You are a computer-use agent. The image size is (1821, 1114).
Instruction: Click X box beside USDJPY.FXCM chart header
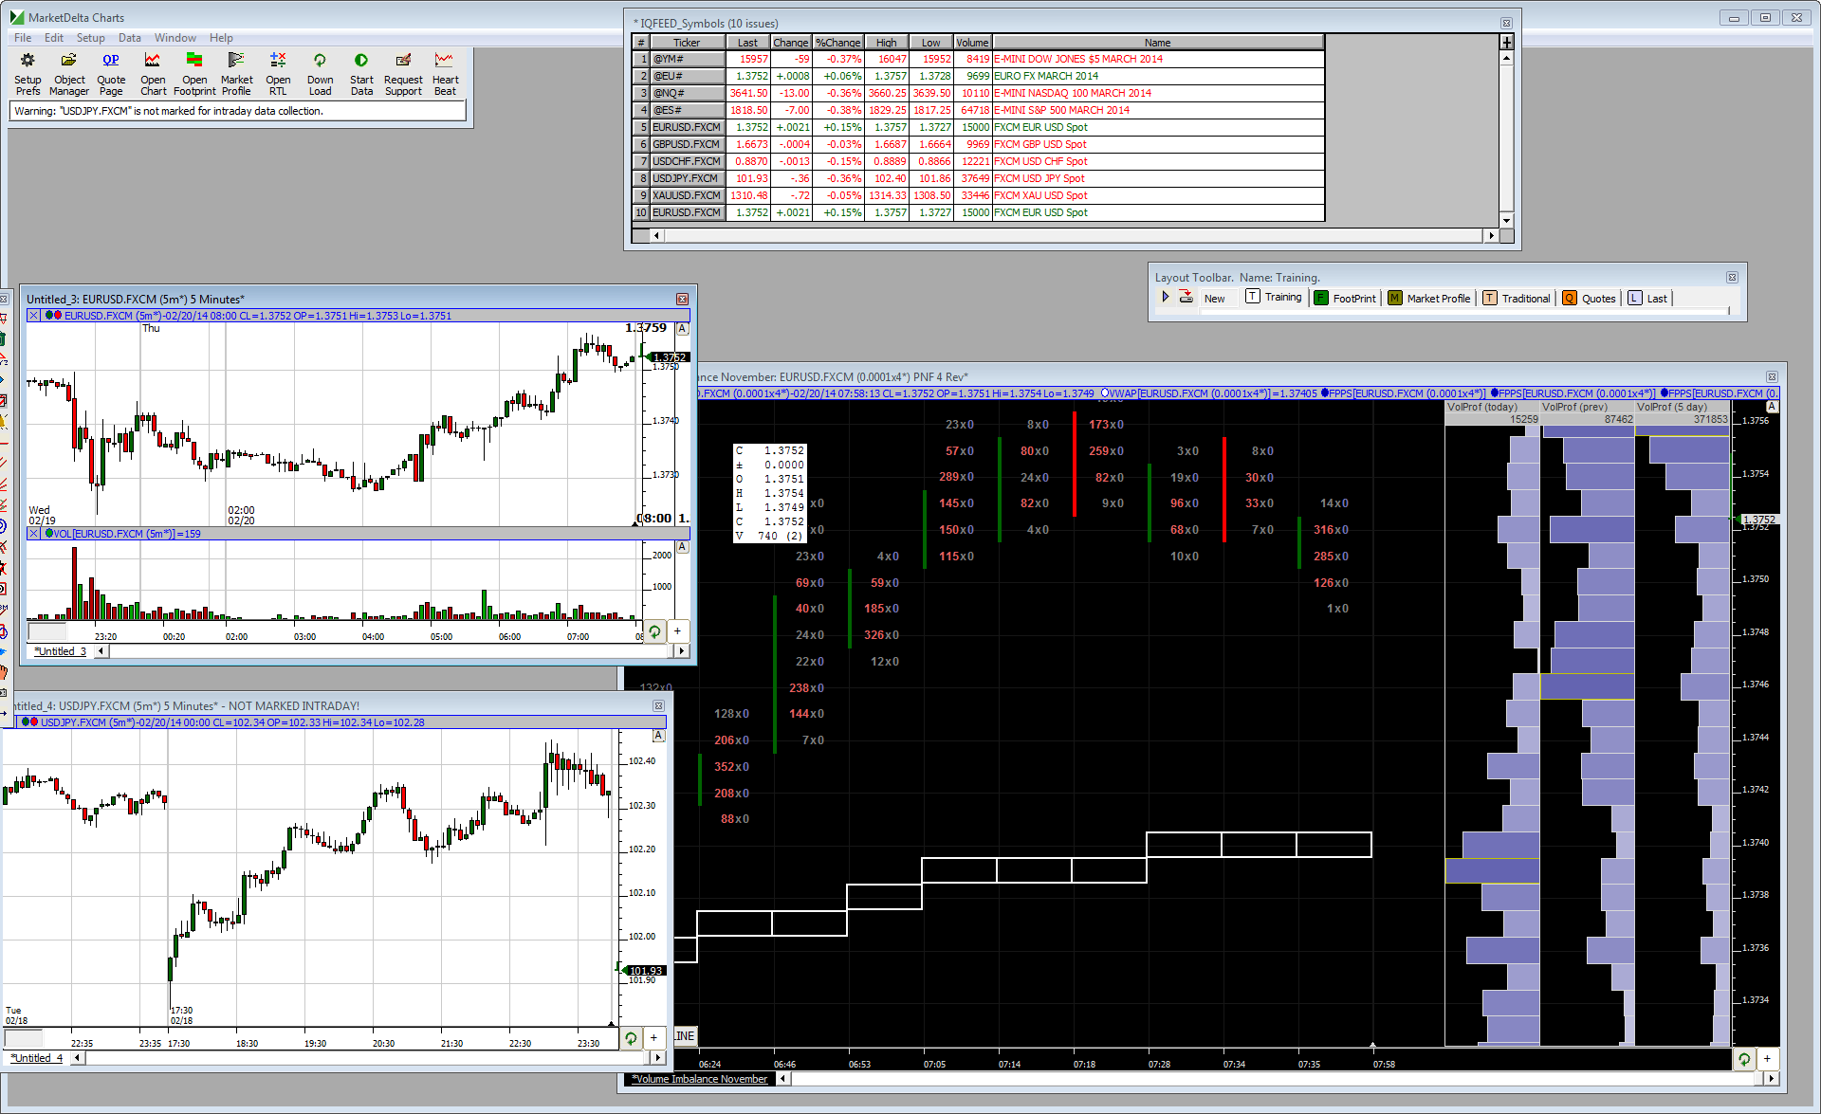click(658, 706)
